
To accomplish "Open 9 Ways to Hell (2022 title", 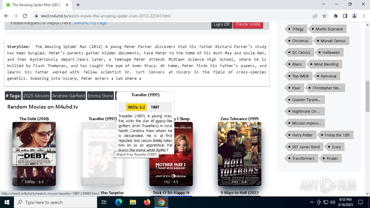I will coord(240,193).
